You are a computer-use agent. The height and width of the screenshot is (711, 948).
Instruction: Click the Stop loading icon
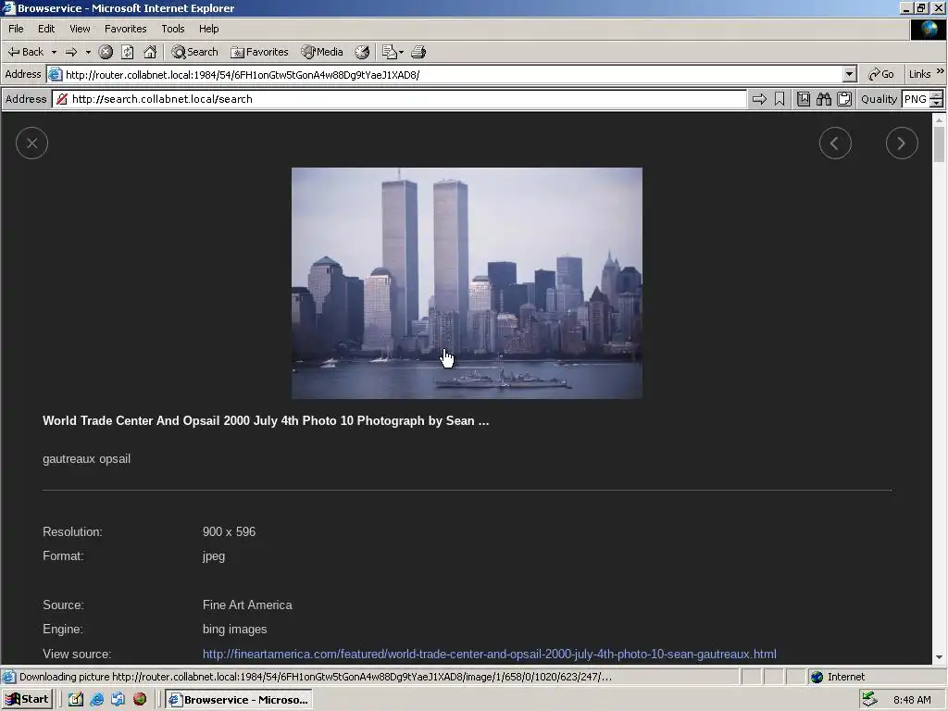[106, 52]
